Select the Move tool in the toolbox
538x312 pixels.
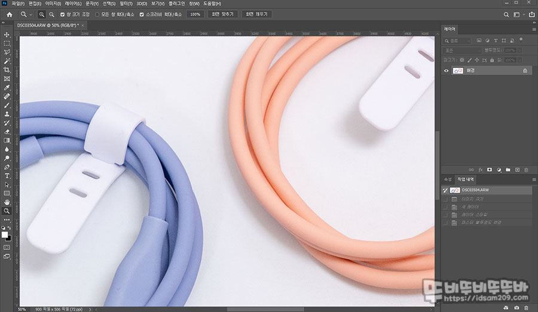click(x=7, y=35)
